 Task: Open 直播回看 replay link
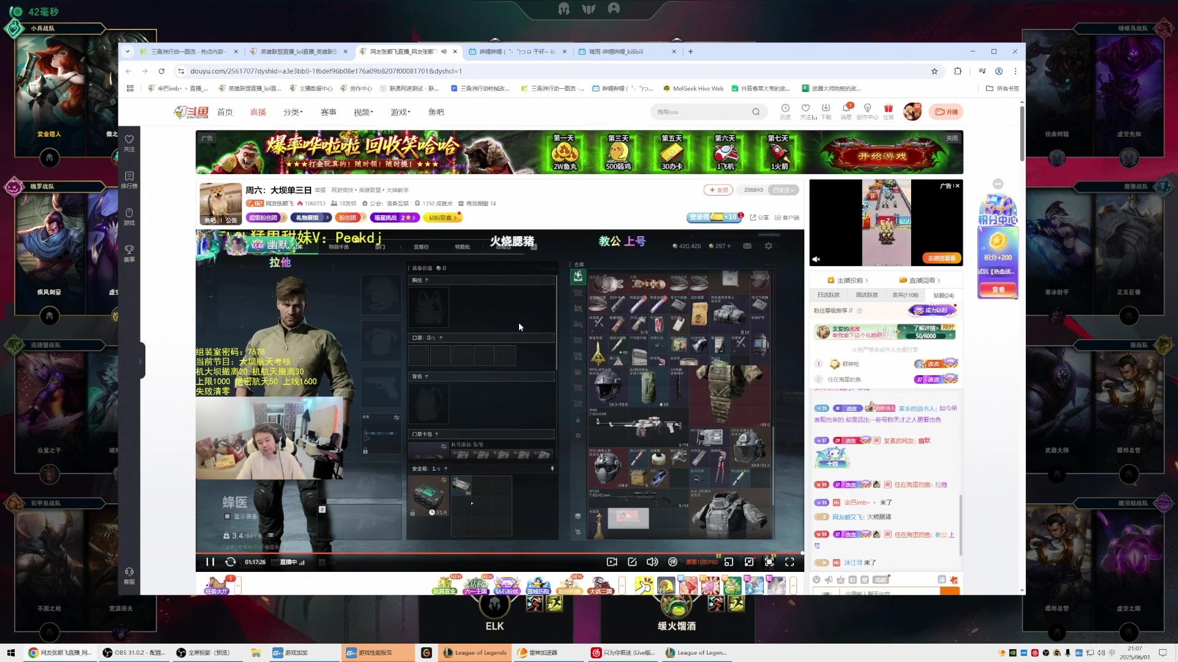[920, 280]
